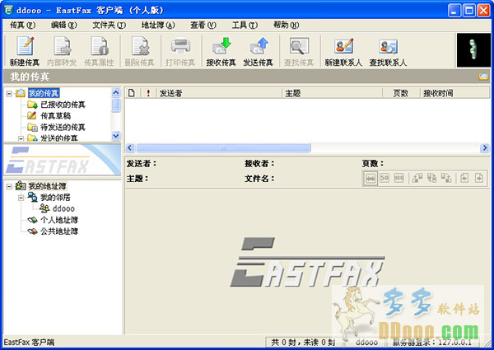
Task: Click the fit-to-width preview icon
Action: [x=370, y=179]
